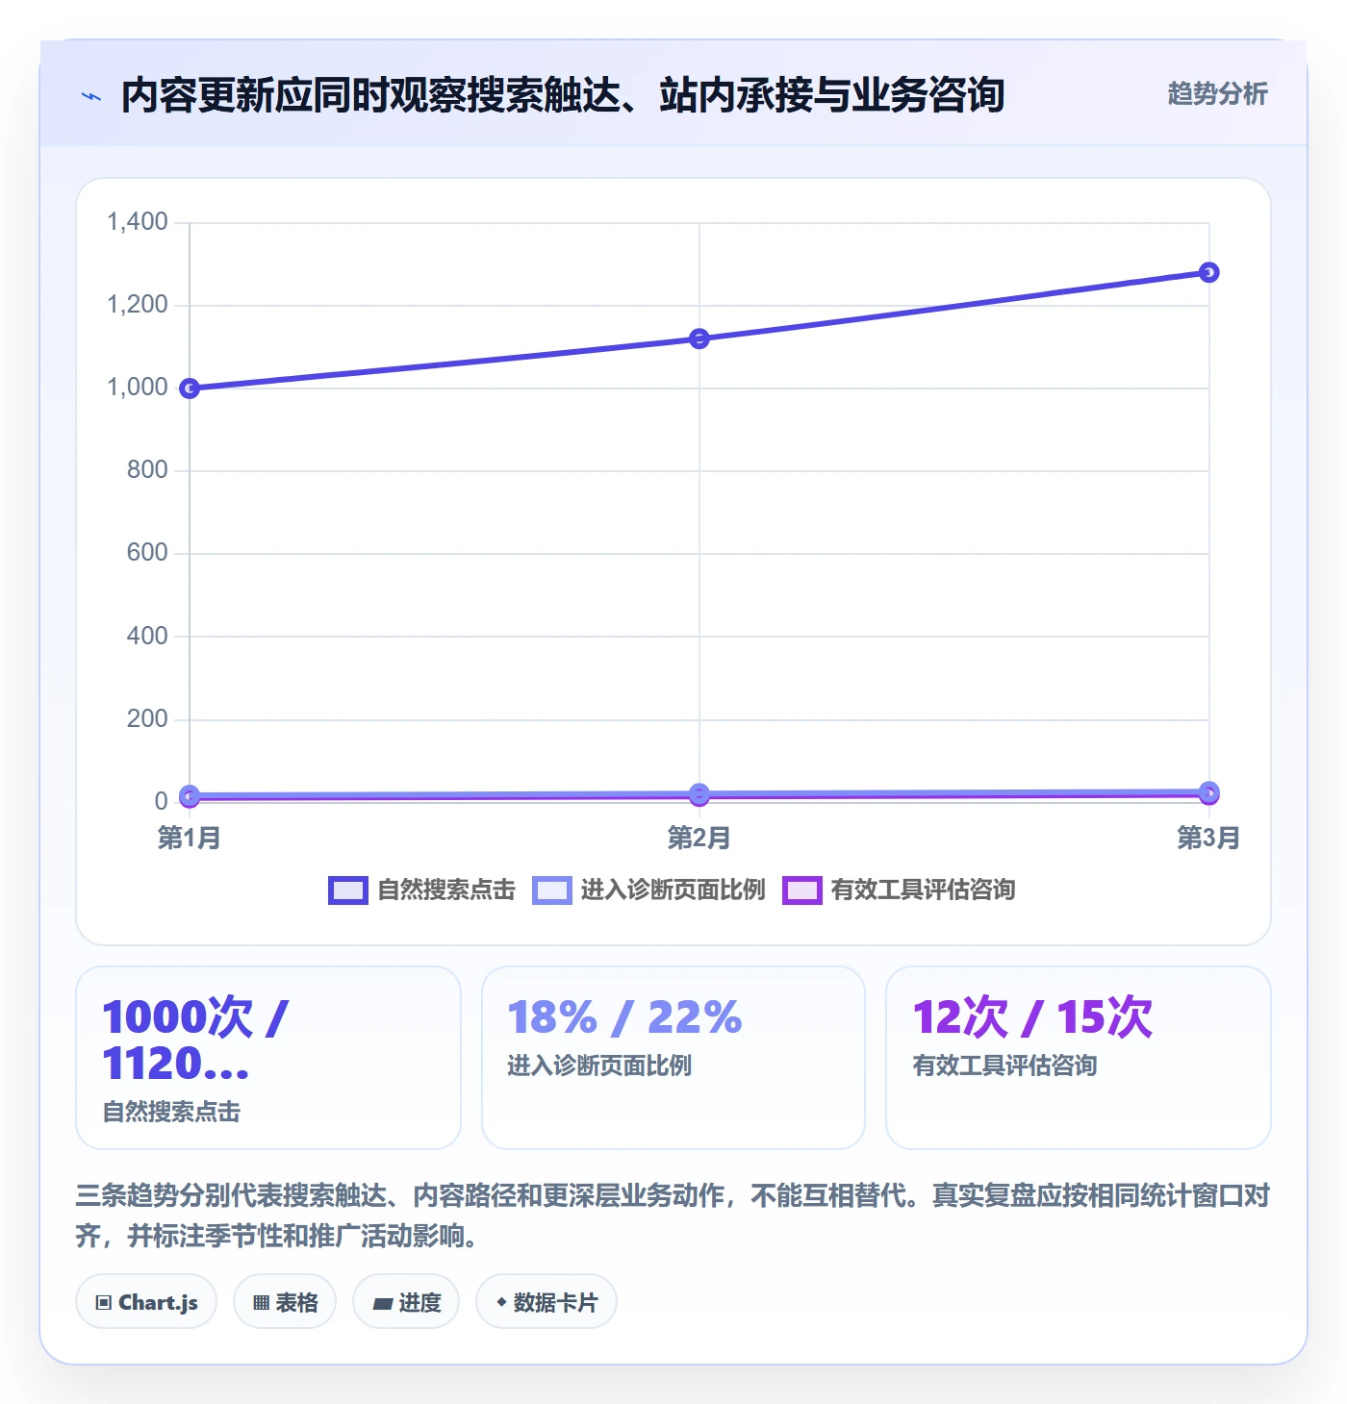Viewport: 1347px width, 1404px height.
Task: Click the grid icon in the 表格 tag
Action: [x=261, y=1303]
